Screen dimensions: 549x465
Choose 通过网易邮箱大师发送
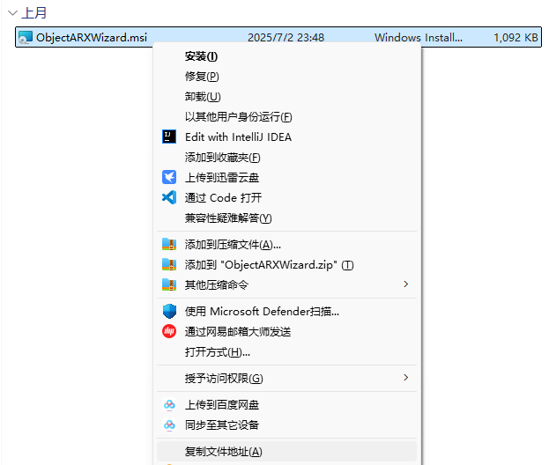(238, 332)
